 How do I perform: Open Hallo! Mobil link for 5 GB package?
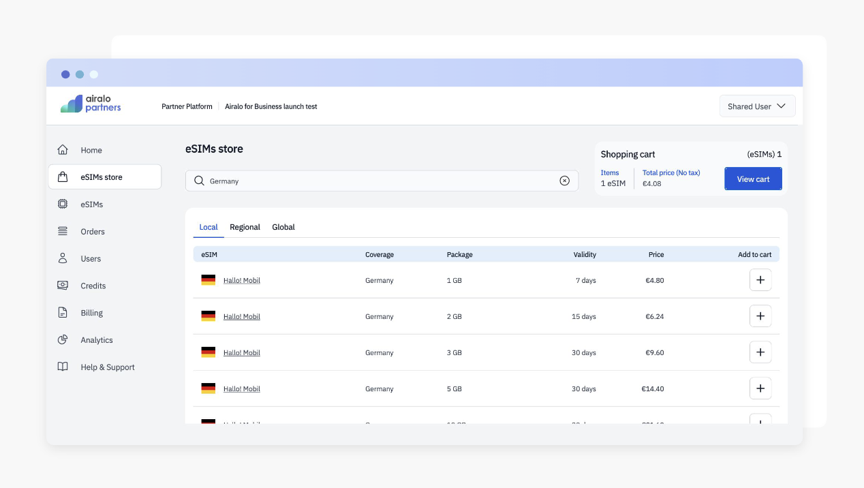pos(242,388)
